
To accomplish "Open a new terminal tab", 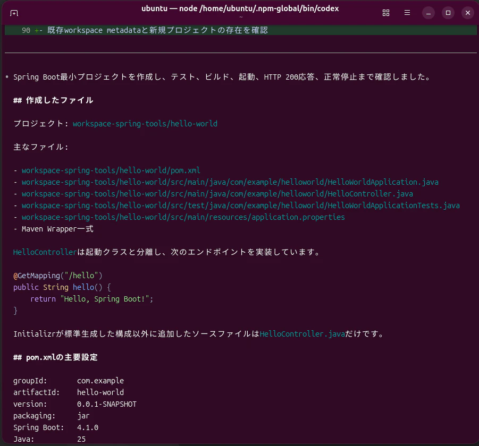I will click(14, 13).
